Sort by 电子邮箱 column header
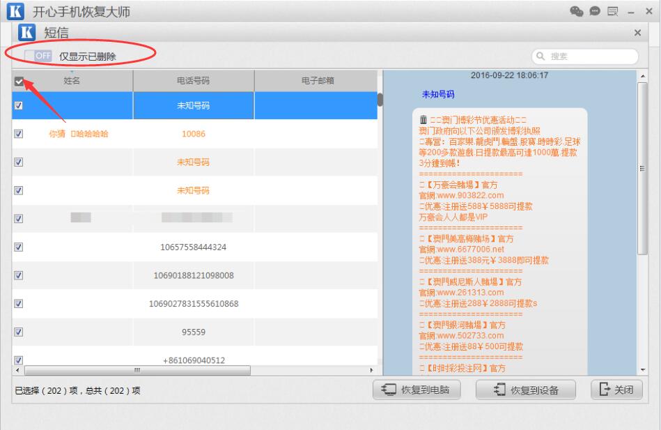This screenshot has height=430, width=661. [316, 81]
